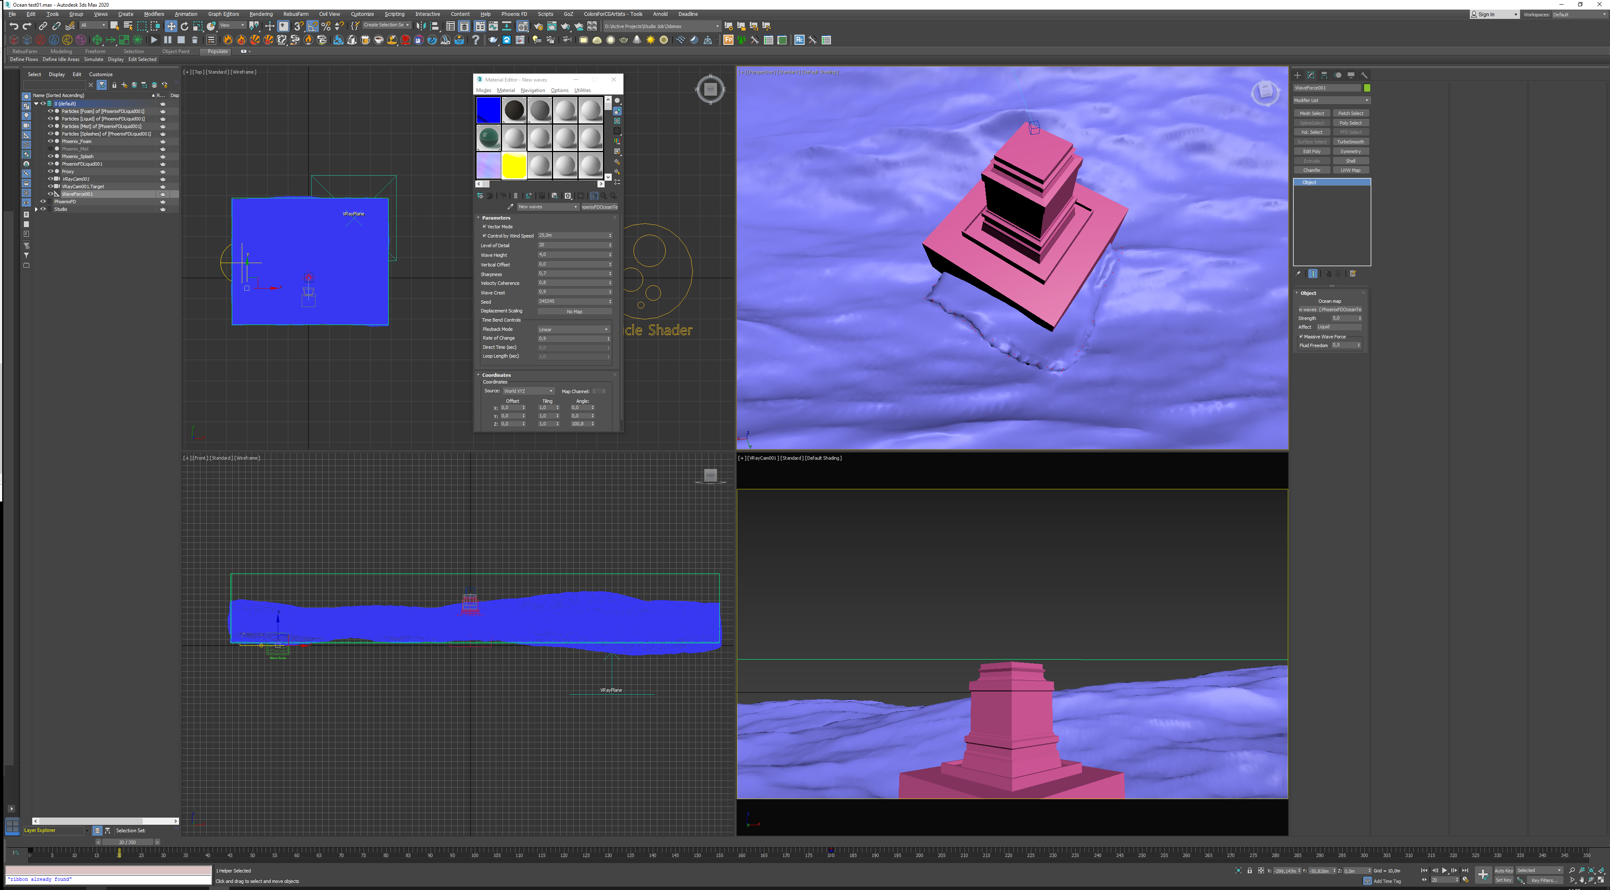
Task: Click the Phoenix FD beer preset icon
Action: (365, 40)
